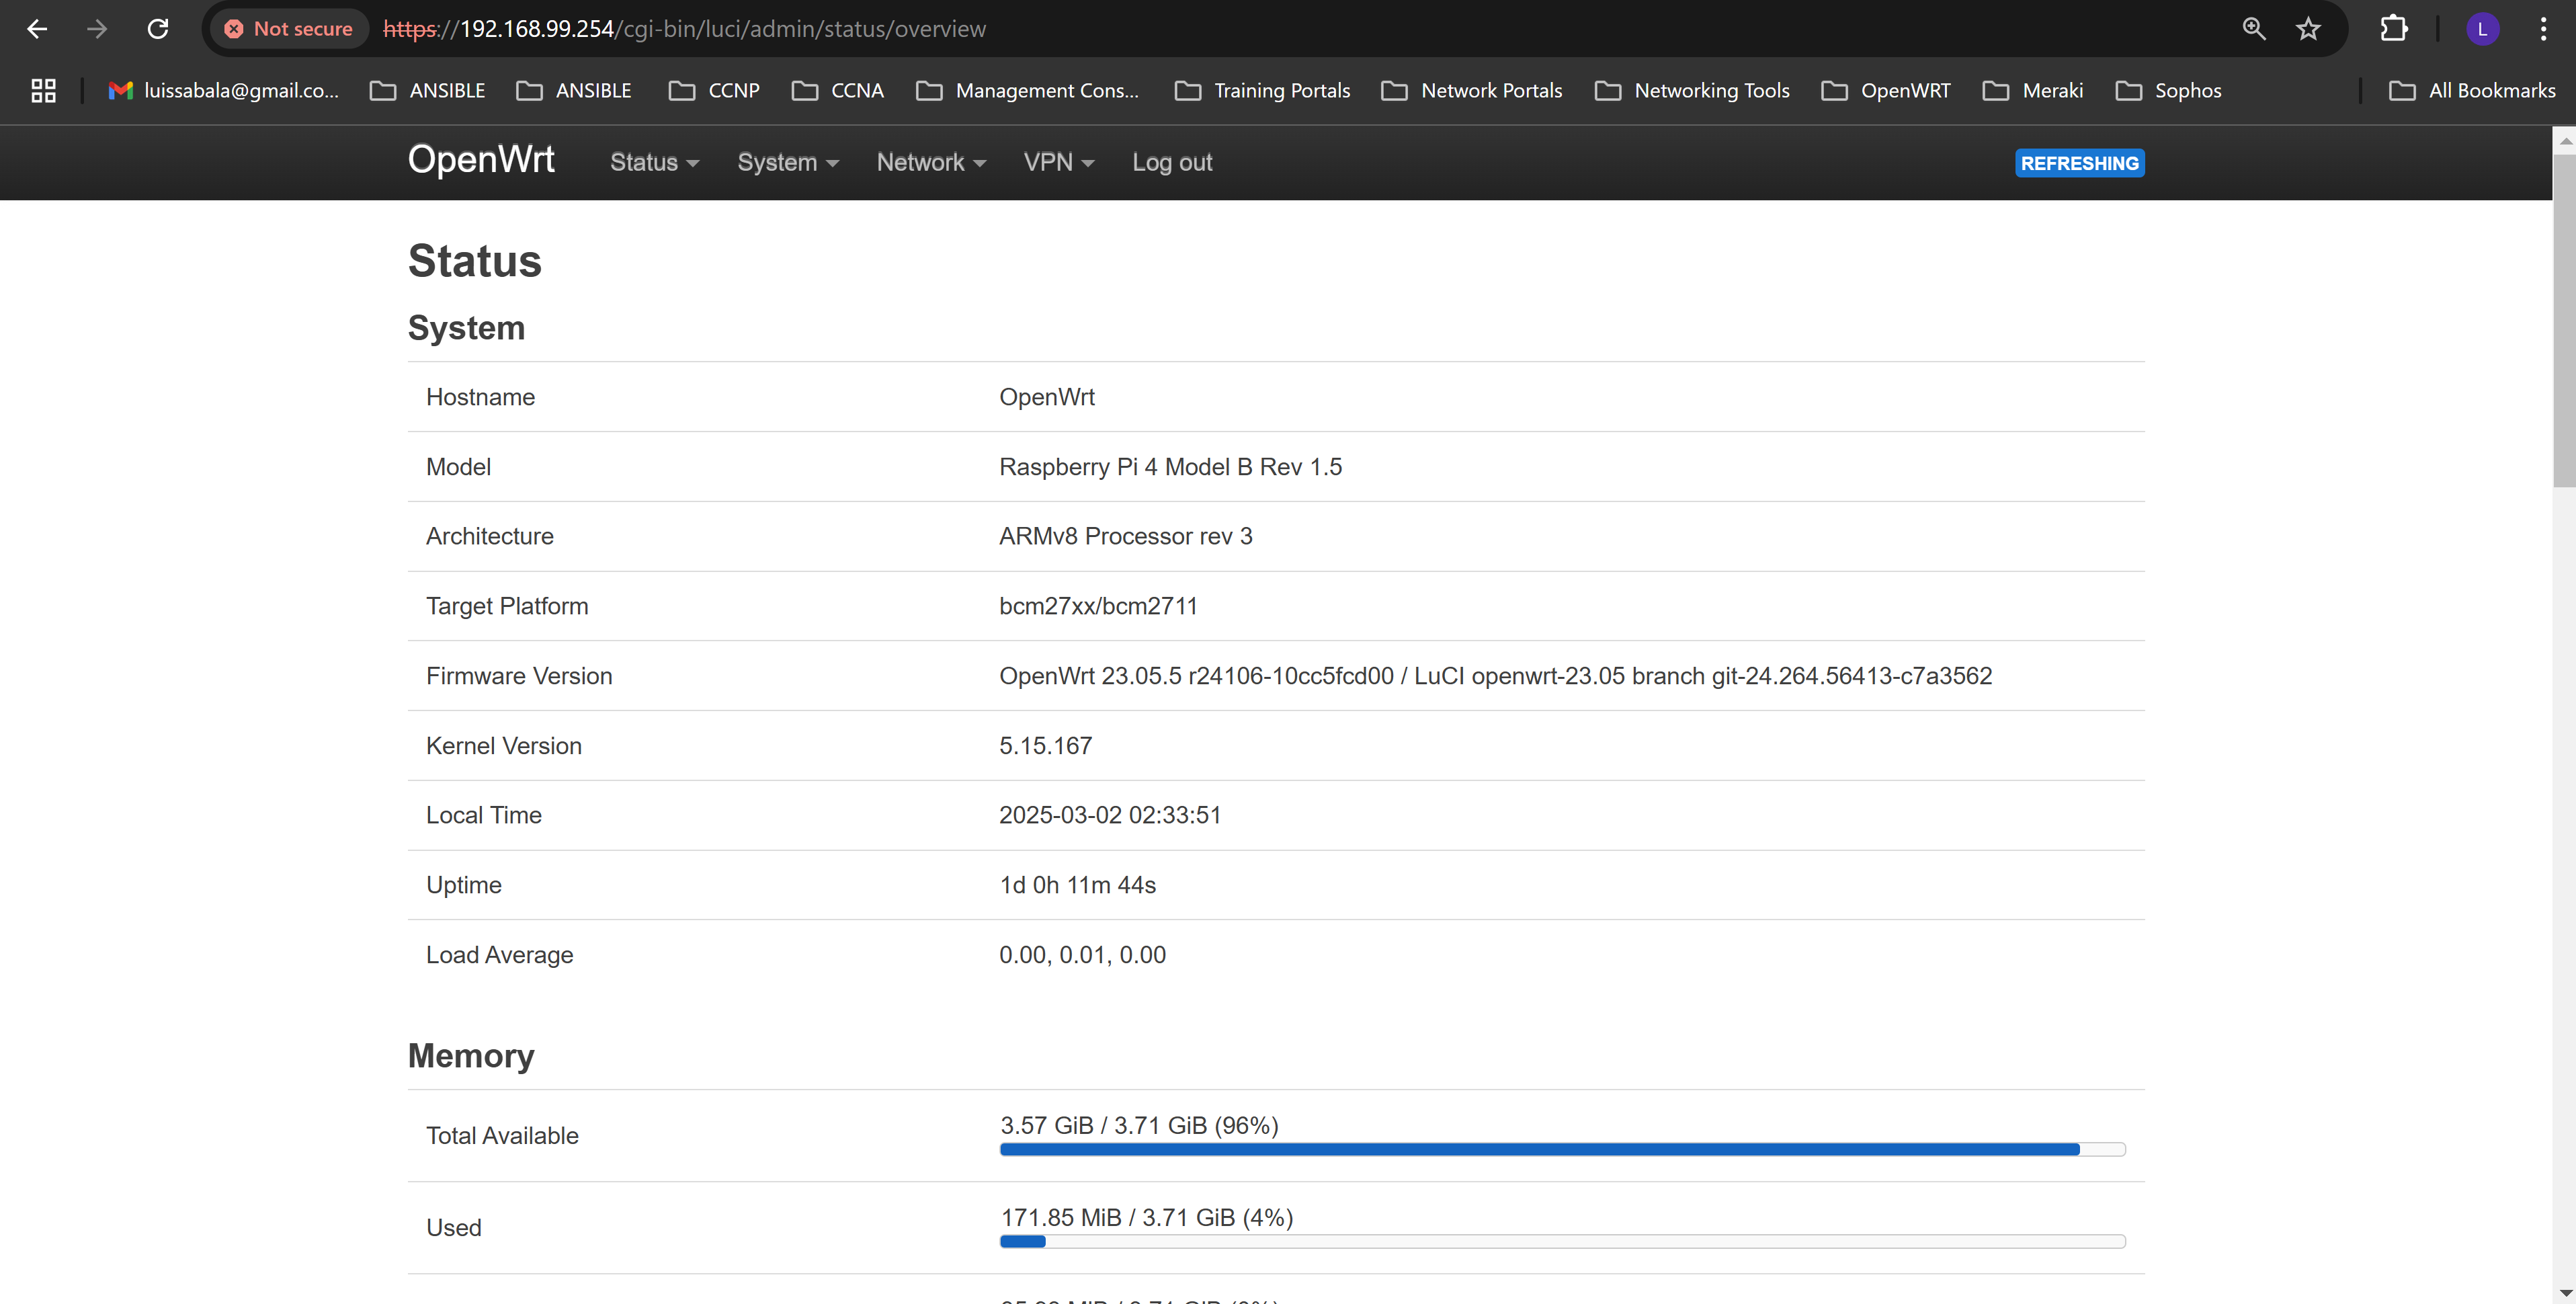This screenshot has width=2576, height=1304.
Task: Click the REFRESHING status badge
Action: coord(2079,163)
